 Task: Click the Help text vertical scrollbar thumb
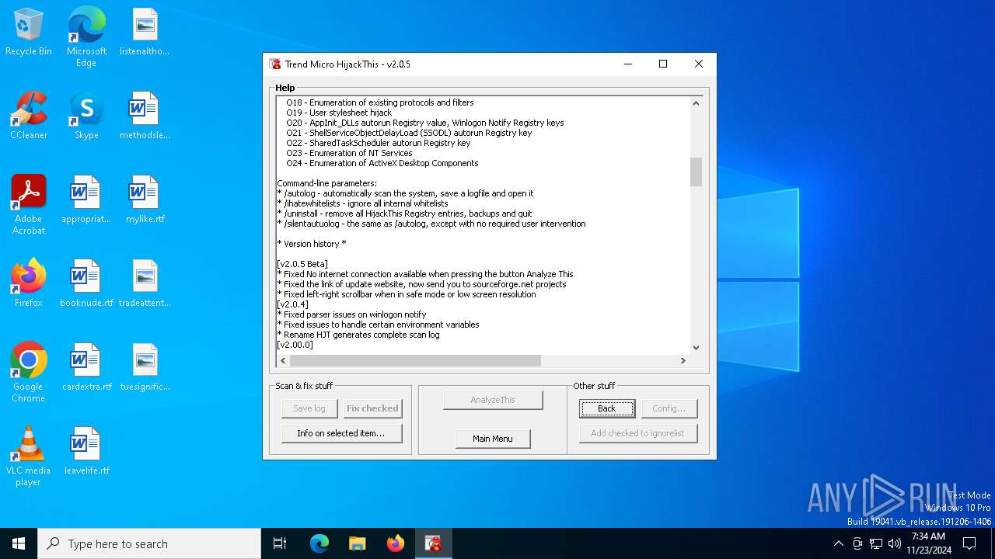click(x=696, y=172)
